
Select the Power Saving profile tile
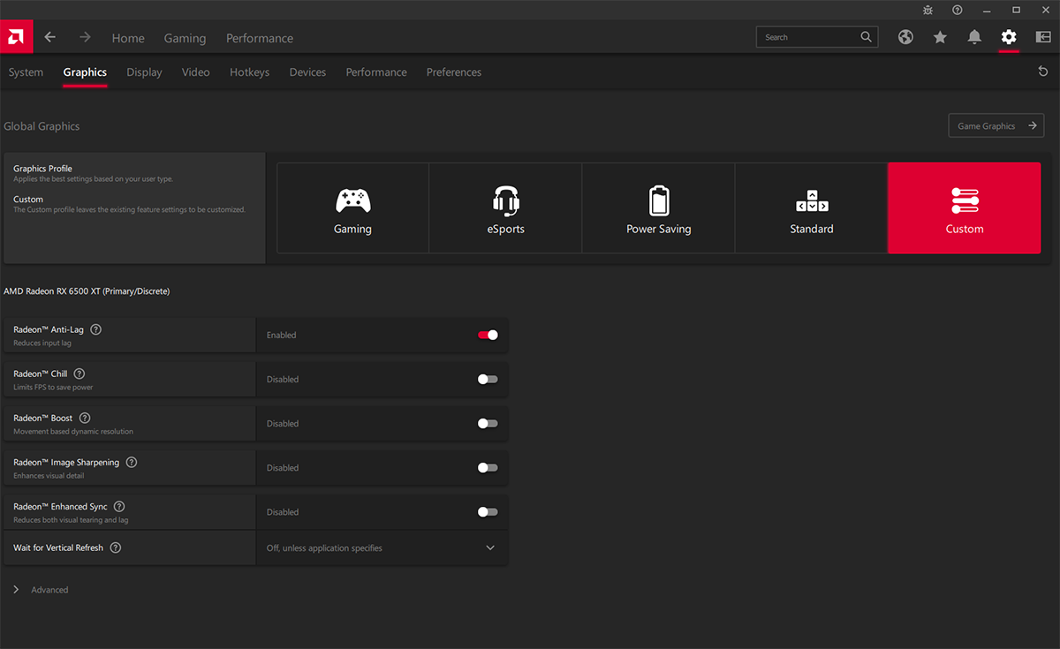click(x=658, y=208)
